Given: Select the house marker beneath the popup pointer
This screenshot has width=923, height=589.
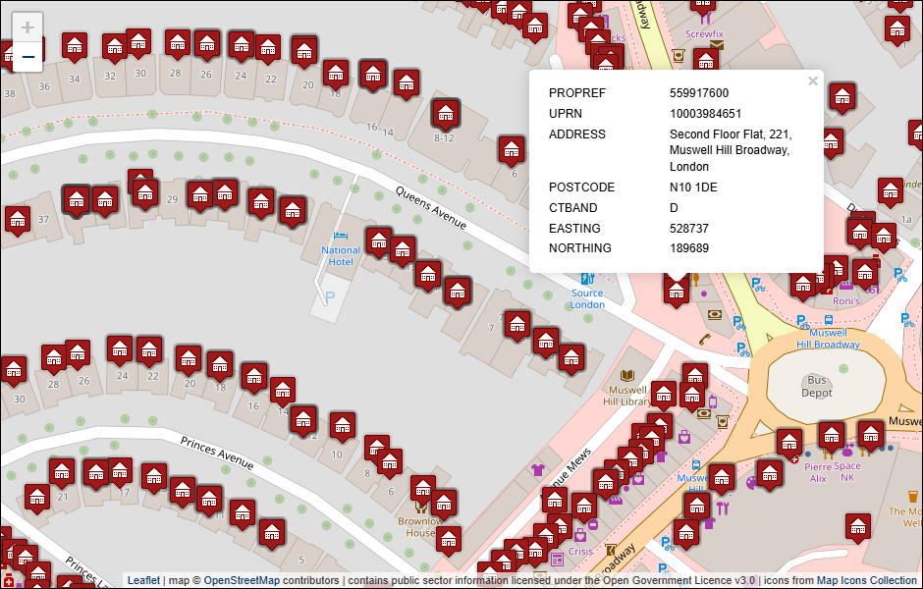Looking at the screenshot, I should [x=676, y=290].
